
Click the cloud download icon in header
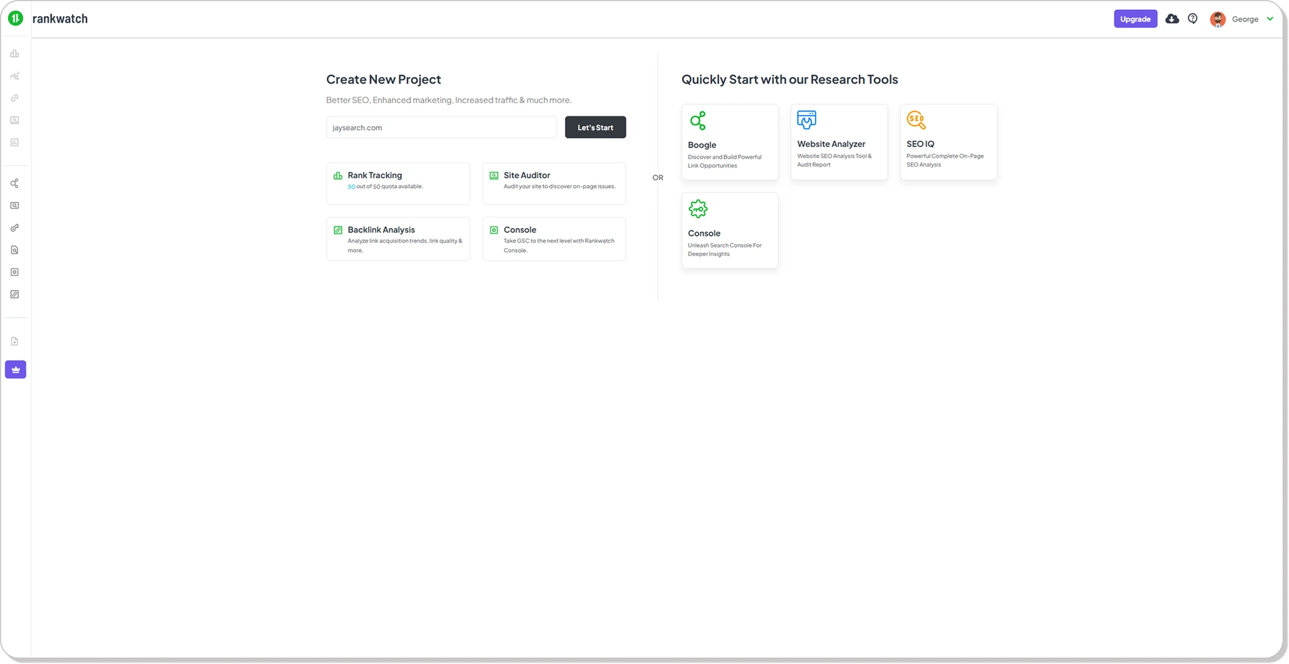[x=1172, y=19]
